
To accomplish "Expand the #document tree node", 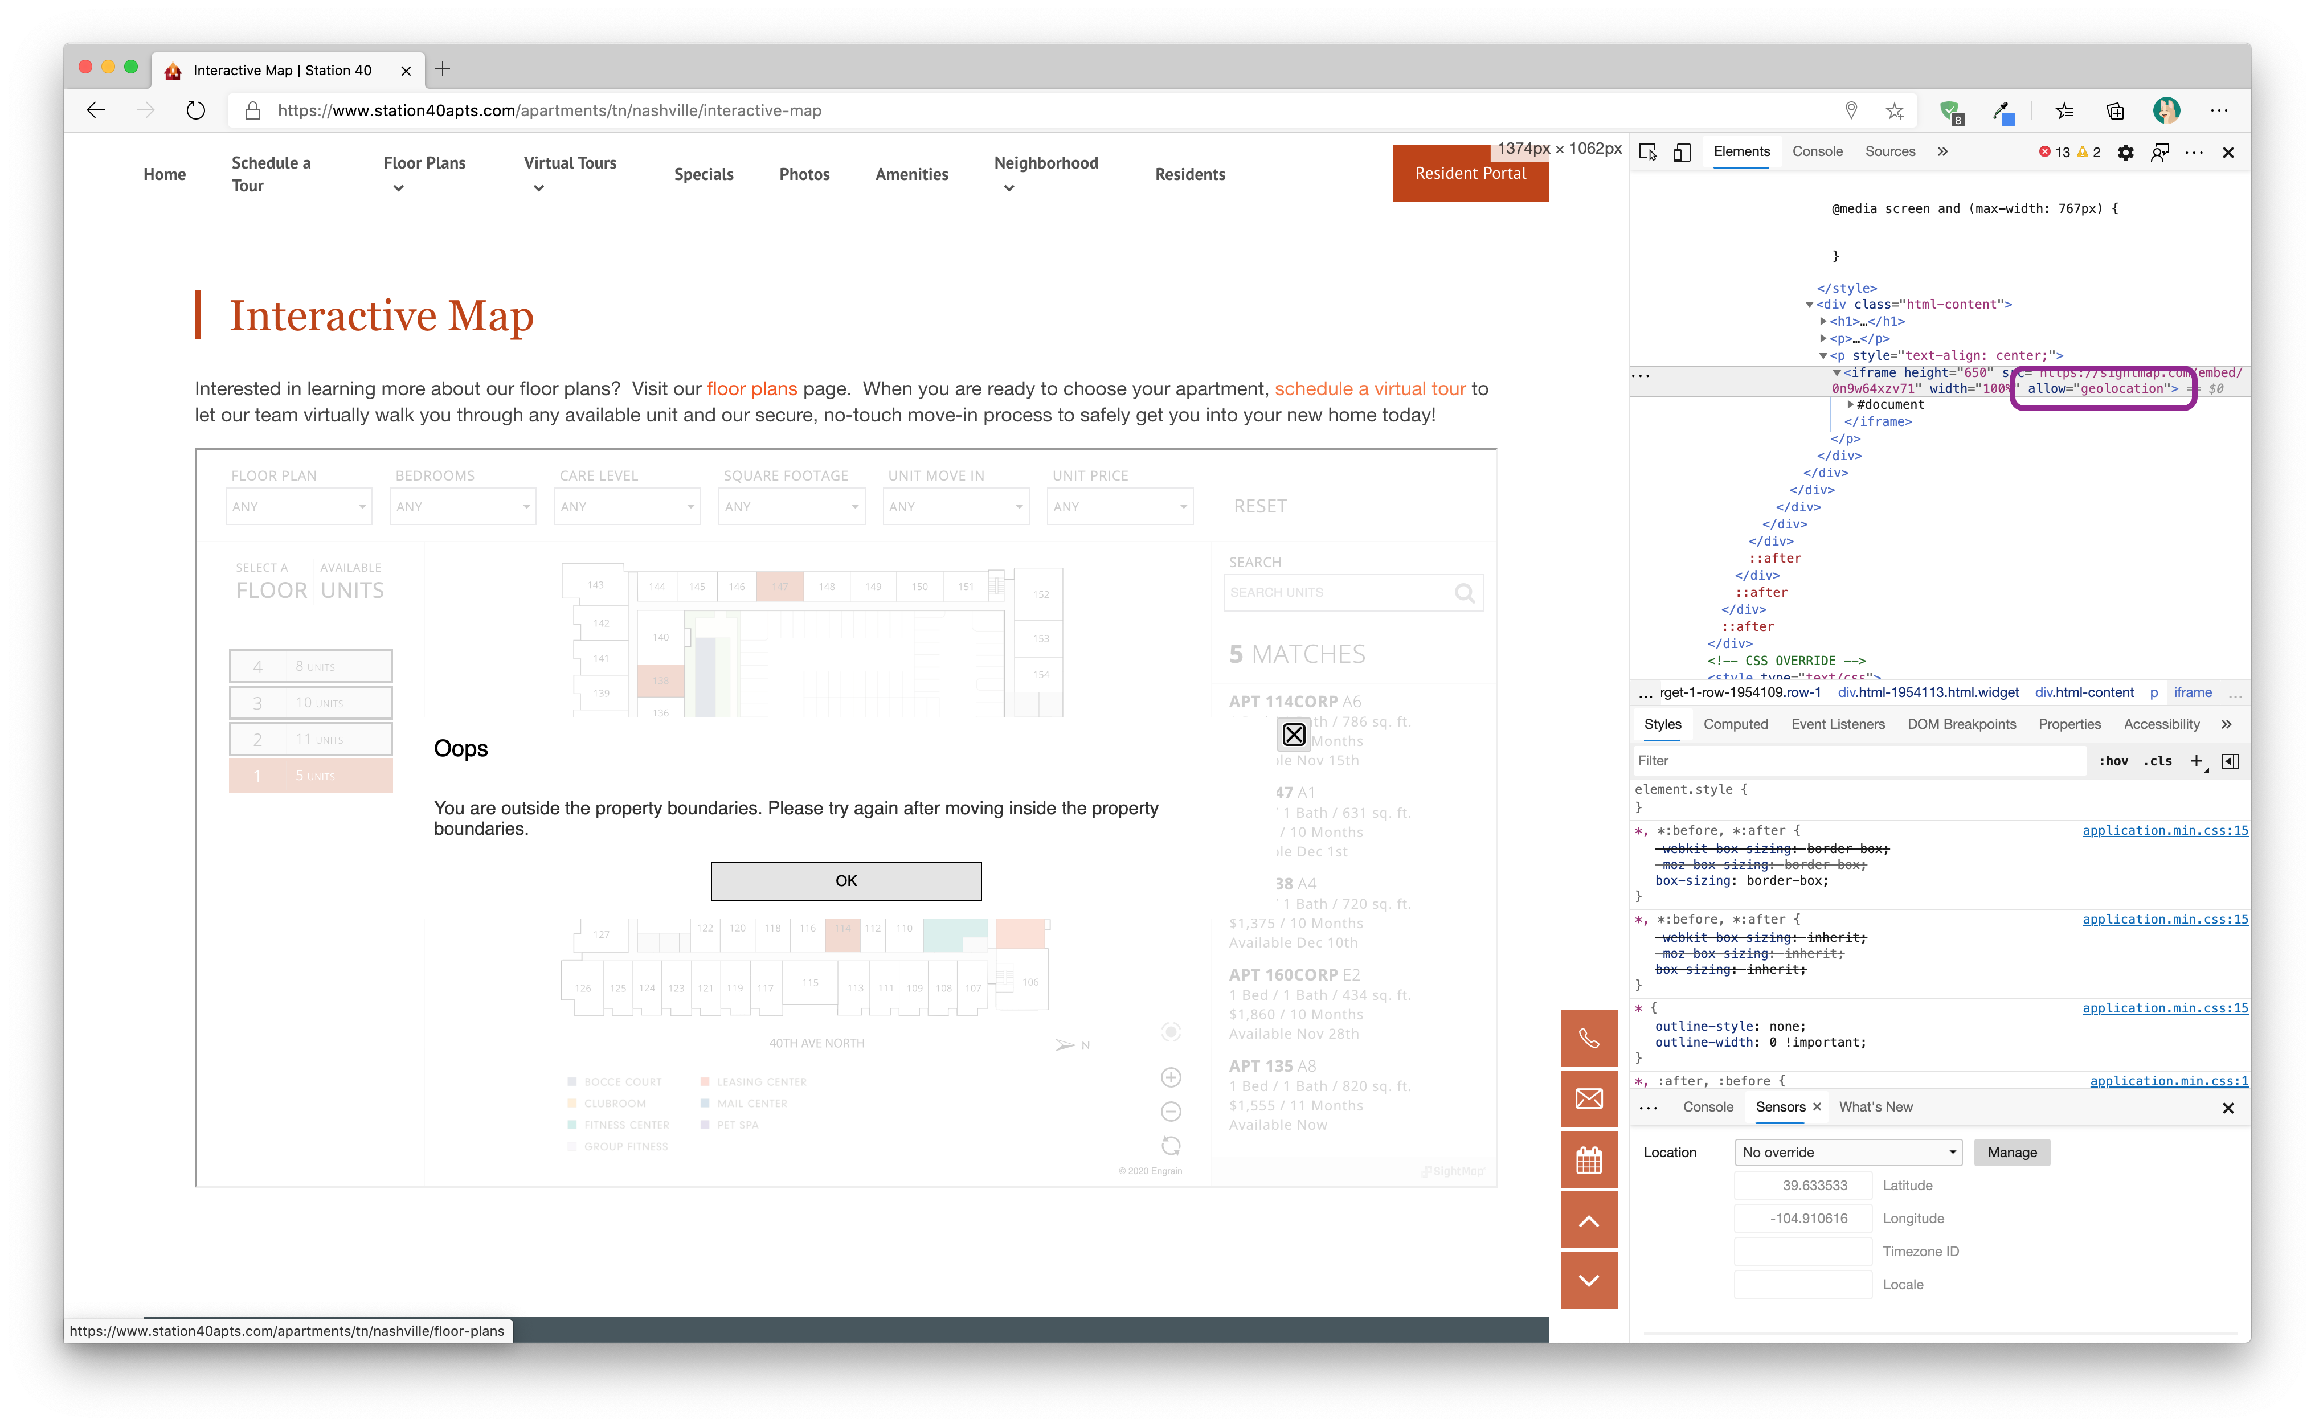I will coord(1851,404).
